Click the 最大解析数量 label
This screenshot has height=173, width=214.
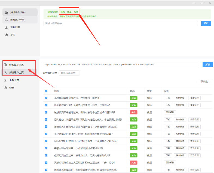[x=50, y=73]
